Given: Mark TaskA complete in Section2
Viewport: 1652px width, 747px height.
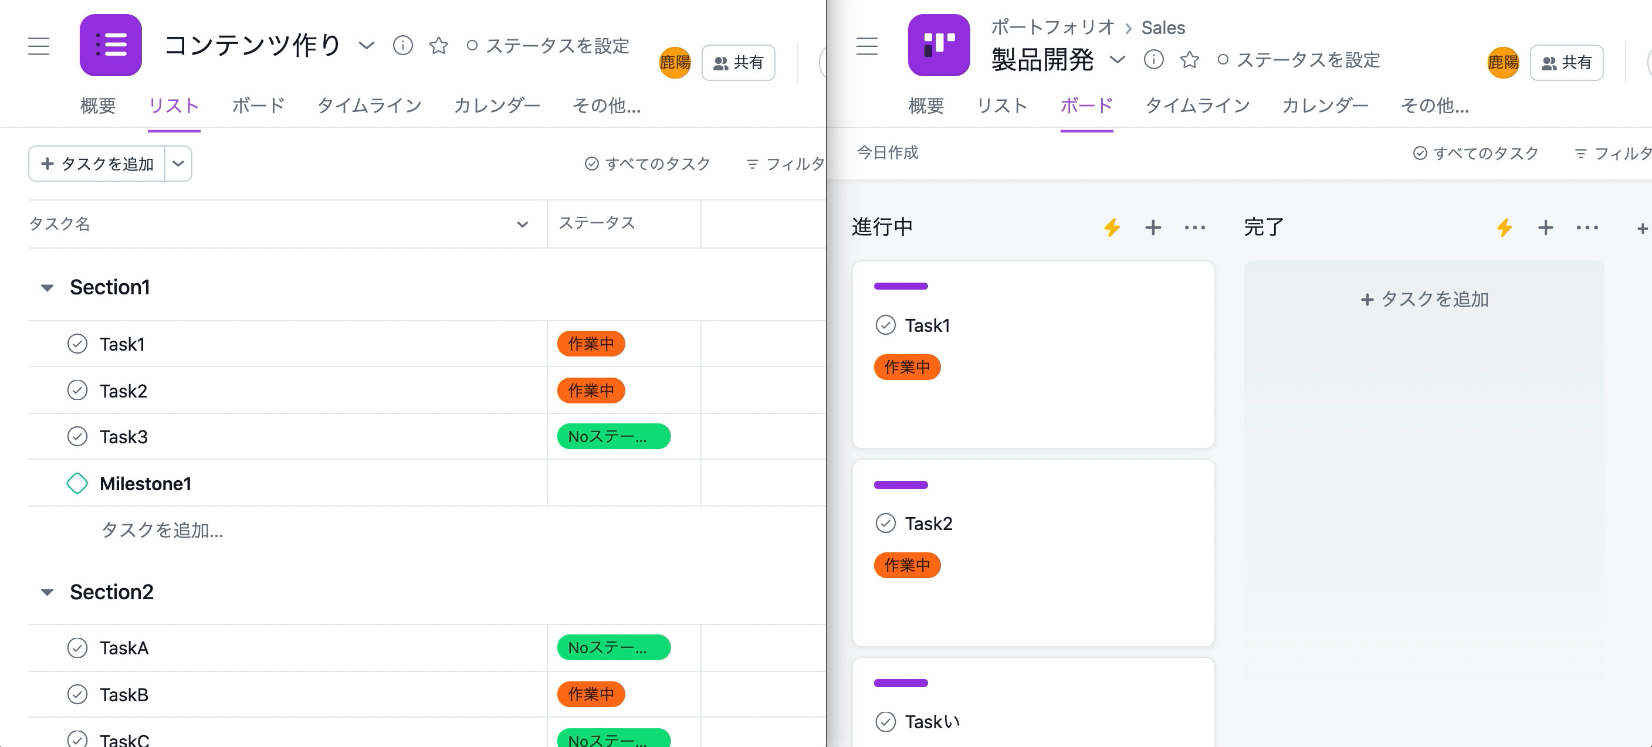Looking at the screenshot, I should point(77,648).
